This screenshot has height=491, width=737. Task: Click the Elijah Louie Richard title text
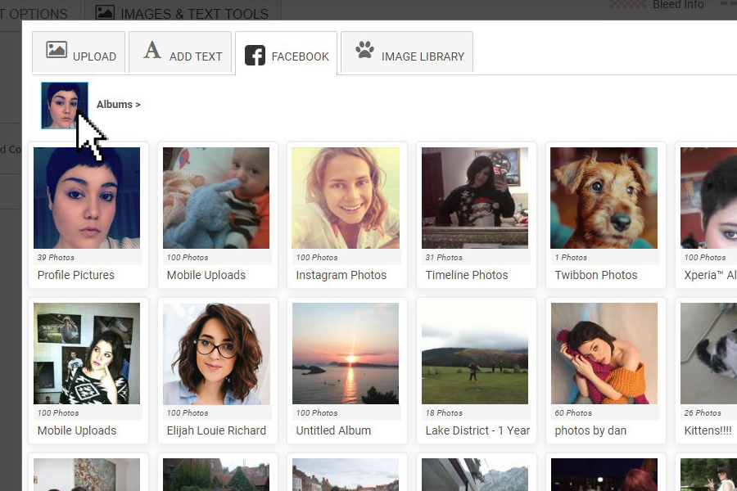click(x=216, y=430)
